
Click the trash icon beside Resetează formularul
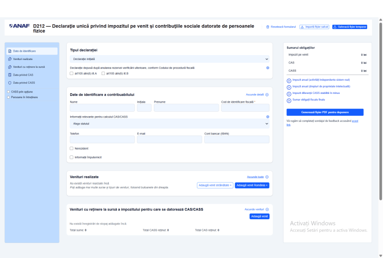(268, 27)
